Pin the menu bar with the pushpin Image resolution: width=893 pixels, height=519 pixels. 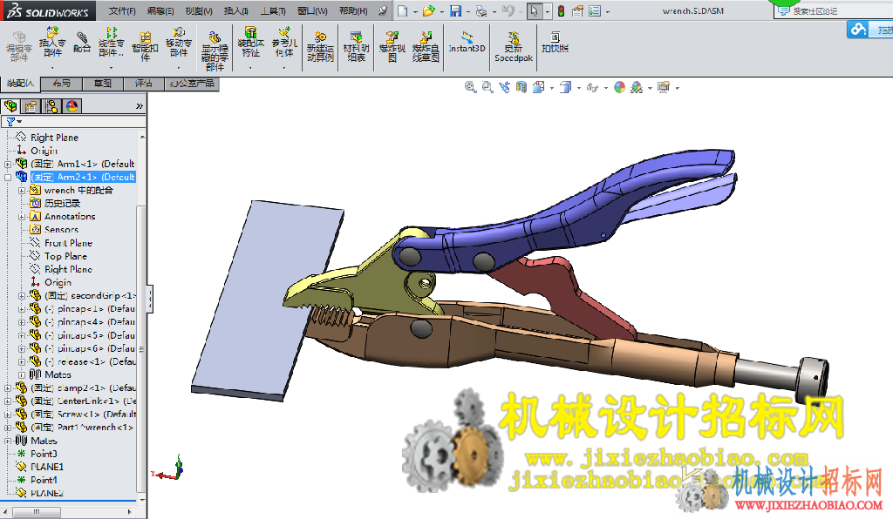(384, 10)
